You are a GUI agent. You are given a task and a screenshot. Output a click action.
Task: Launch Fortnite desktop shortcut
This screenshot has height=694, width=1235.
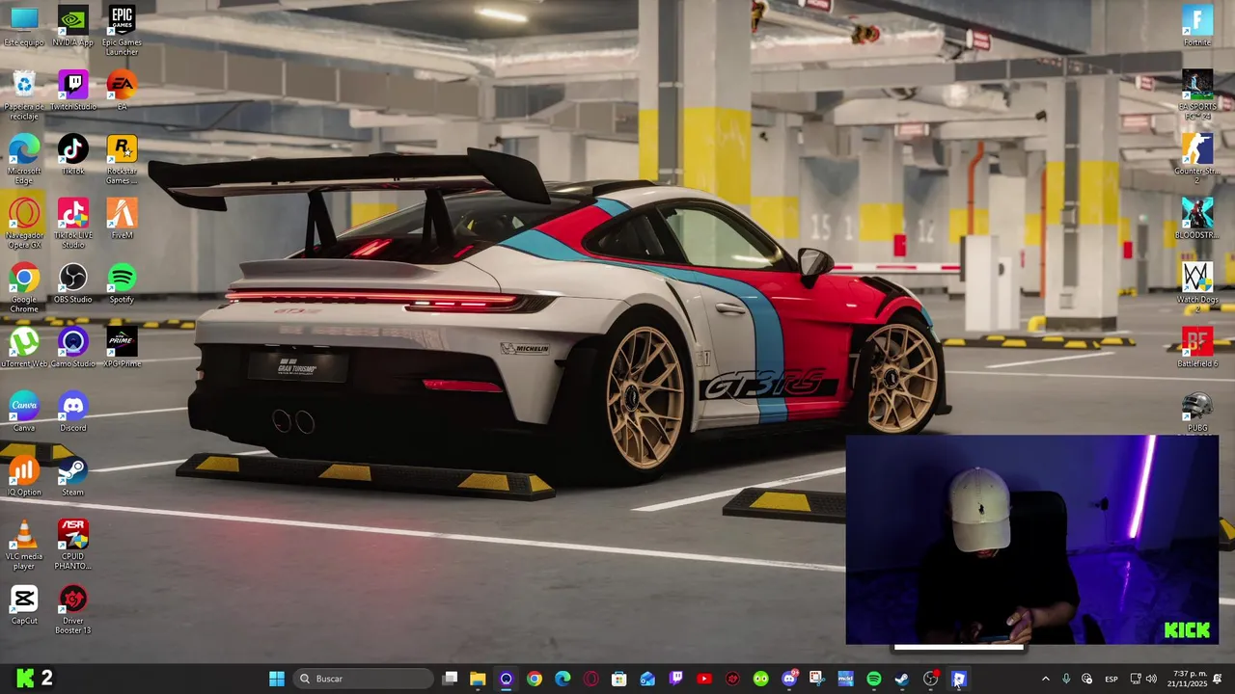pyautogui.click(x=1197, y=25)
